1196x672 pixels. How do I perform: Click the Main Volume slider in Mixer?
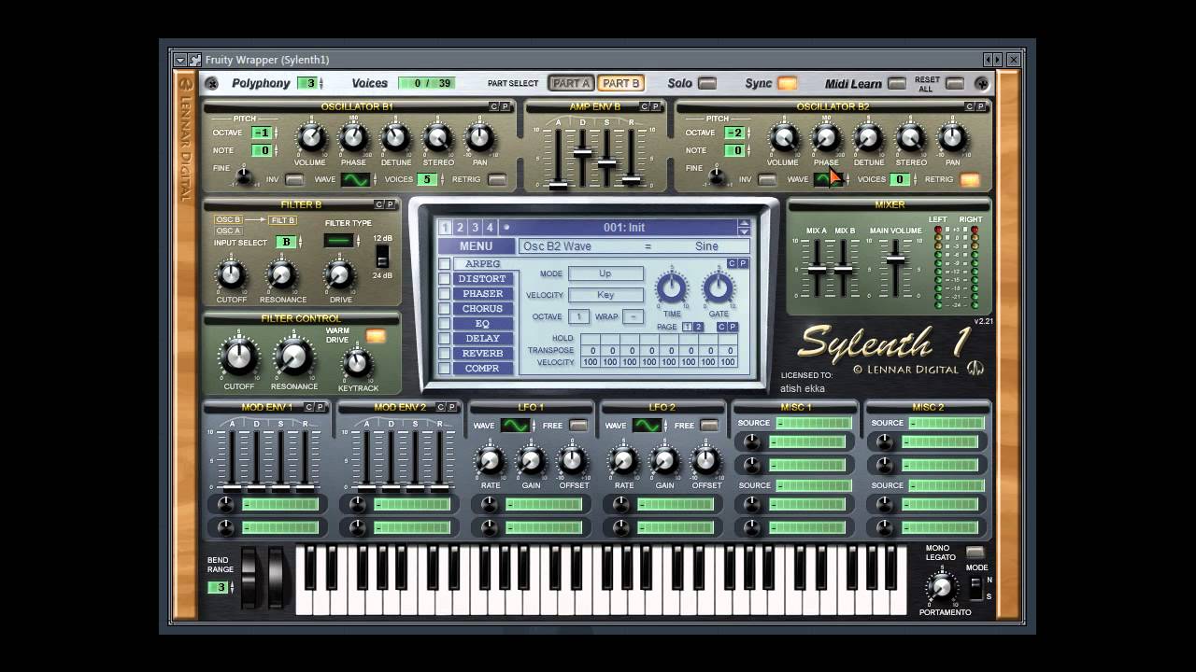895,259
